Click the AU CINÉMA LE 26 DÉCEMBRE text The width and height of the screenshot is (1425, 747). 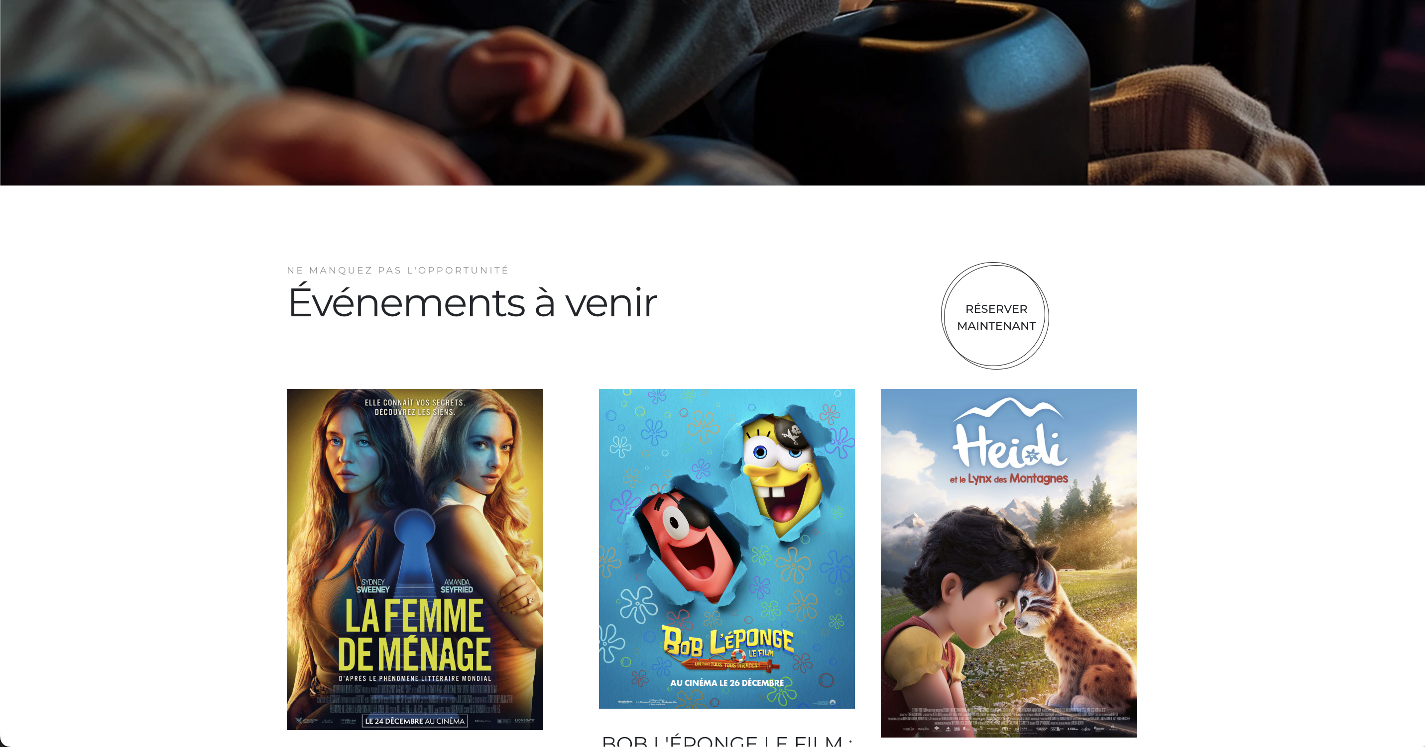[727, 683]
